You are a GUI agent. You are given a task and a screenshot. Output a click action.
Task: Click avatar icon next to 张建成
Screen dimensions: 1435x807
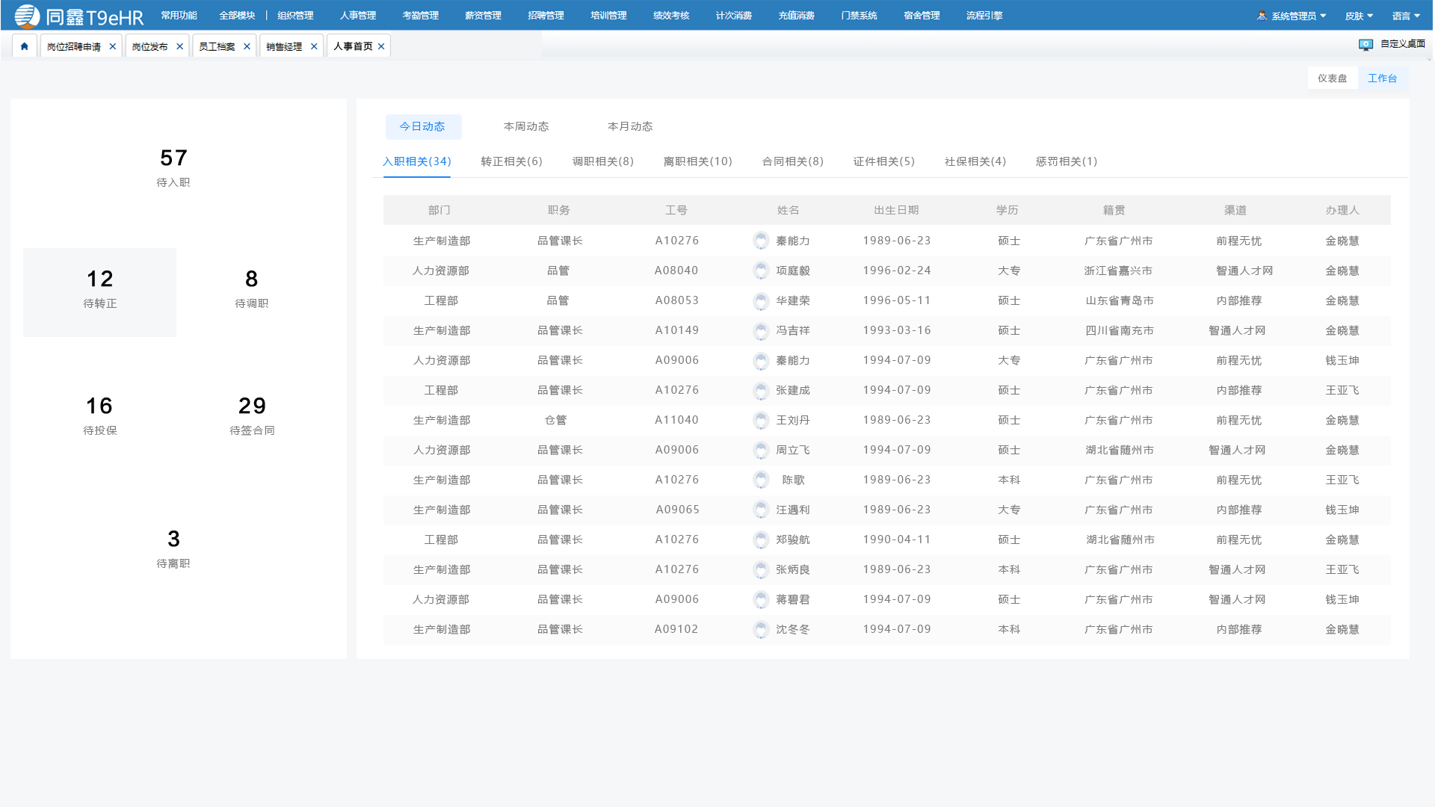coord(761,390)
